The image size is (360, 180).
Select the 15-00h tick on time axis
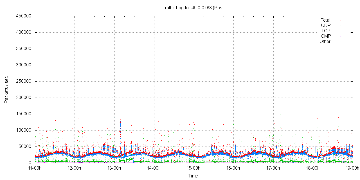coord(193,168)
